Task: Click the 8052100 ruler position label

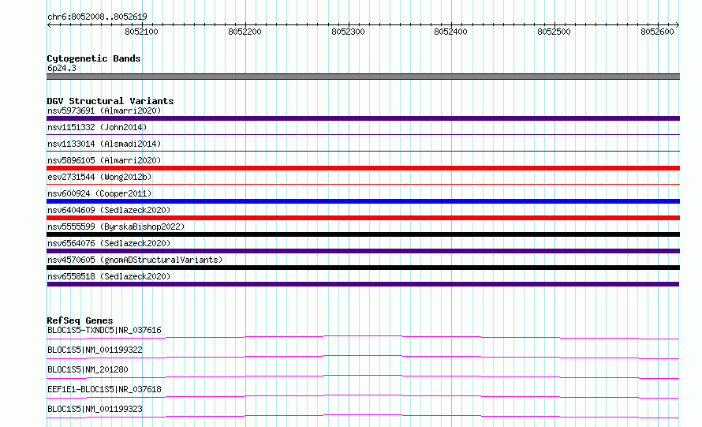Action: coord(141,32)
